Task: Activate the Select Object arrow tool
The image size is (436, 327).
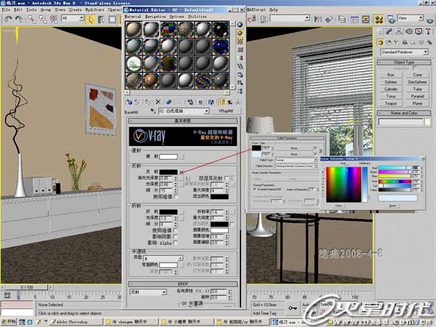Action: 91,19
